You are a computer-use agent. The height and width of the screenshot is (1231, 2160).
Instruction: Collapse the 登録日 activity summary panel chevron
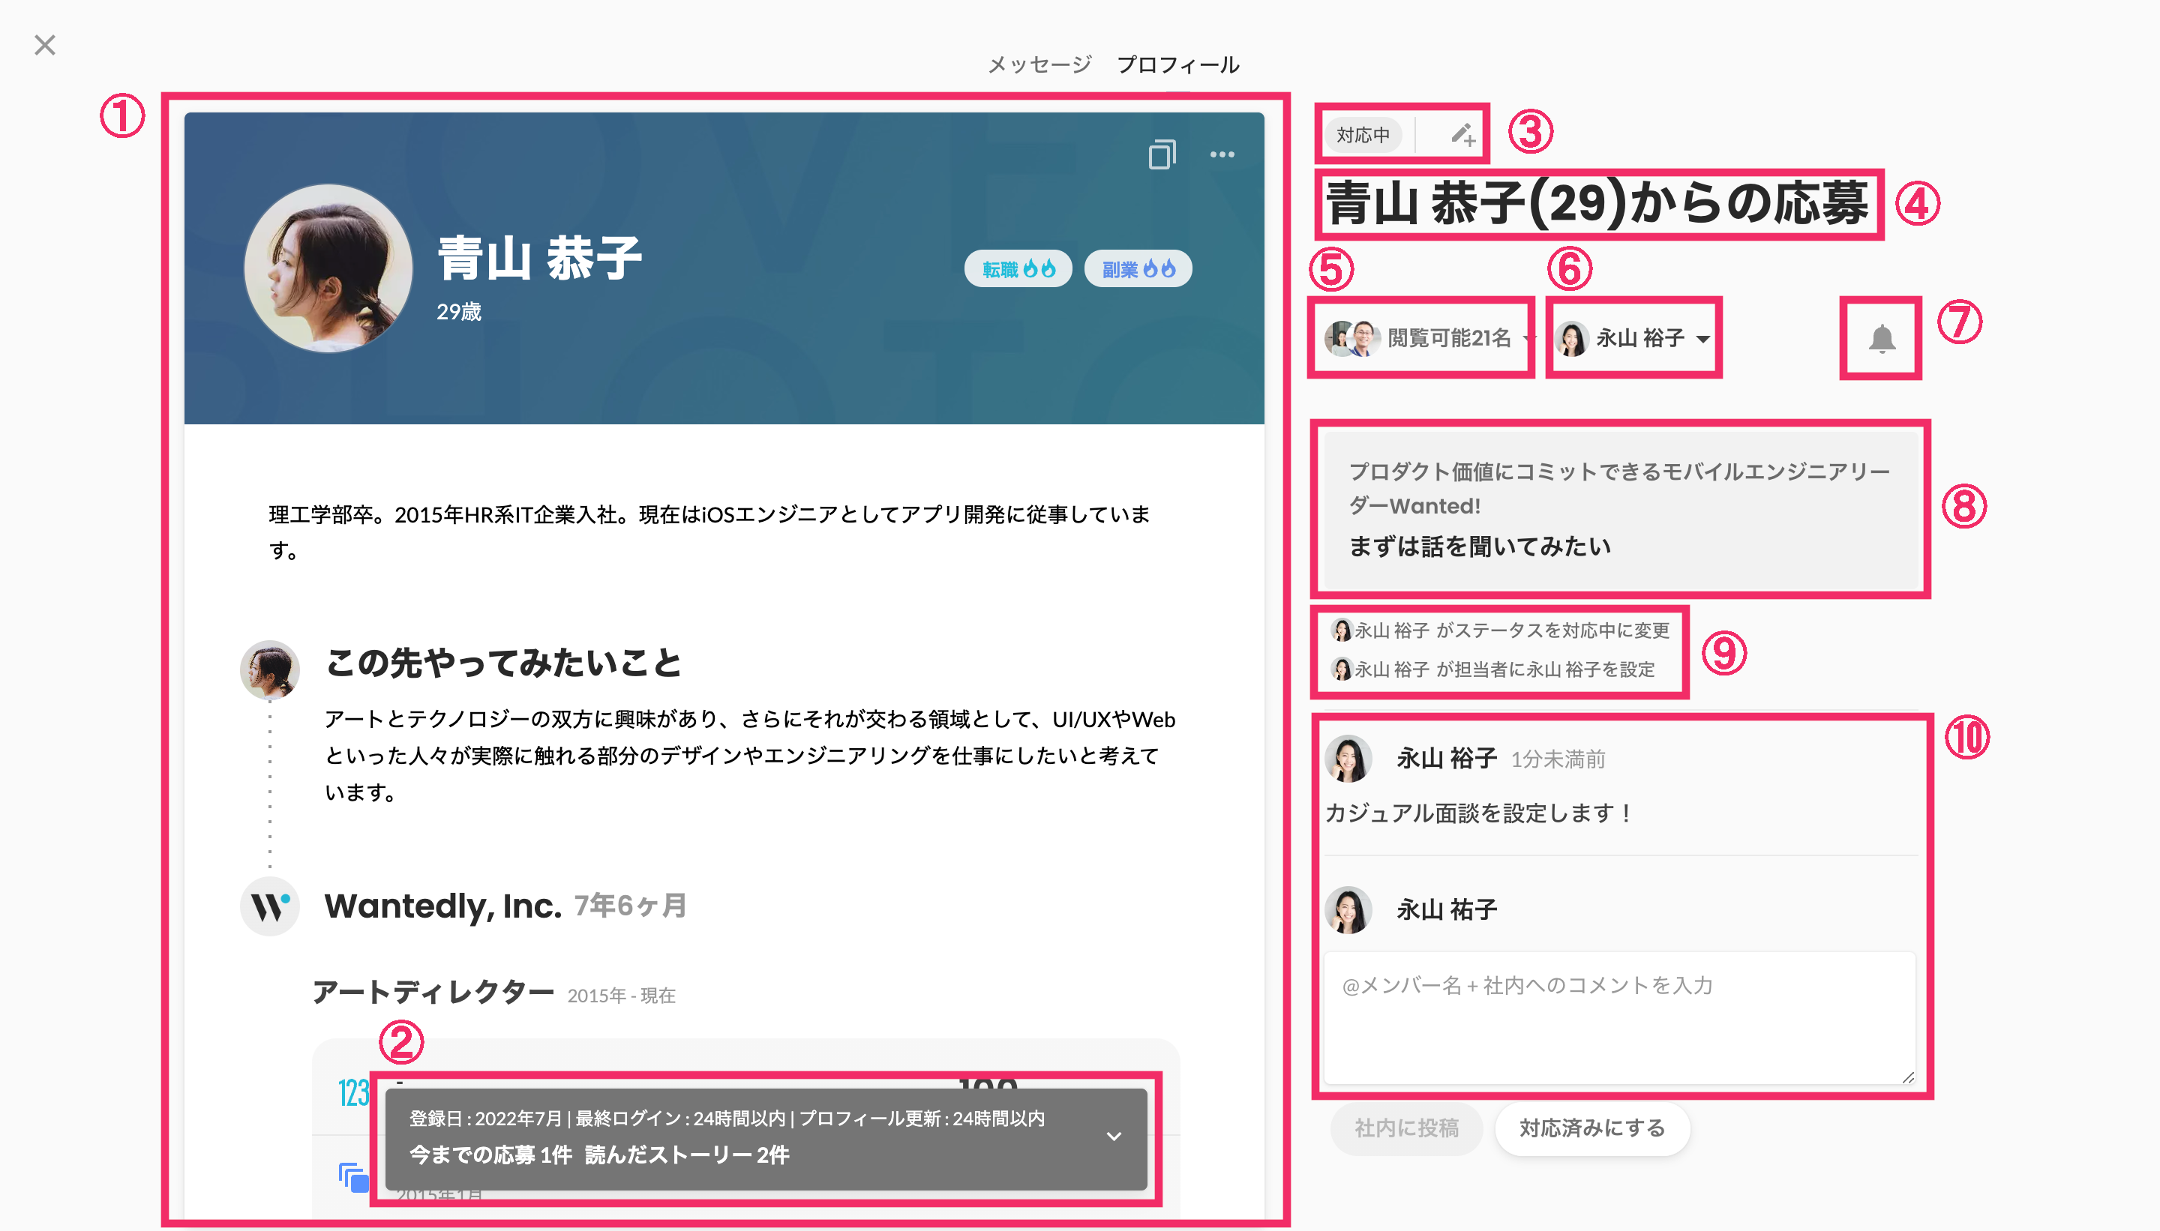(1114, 1137)
